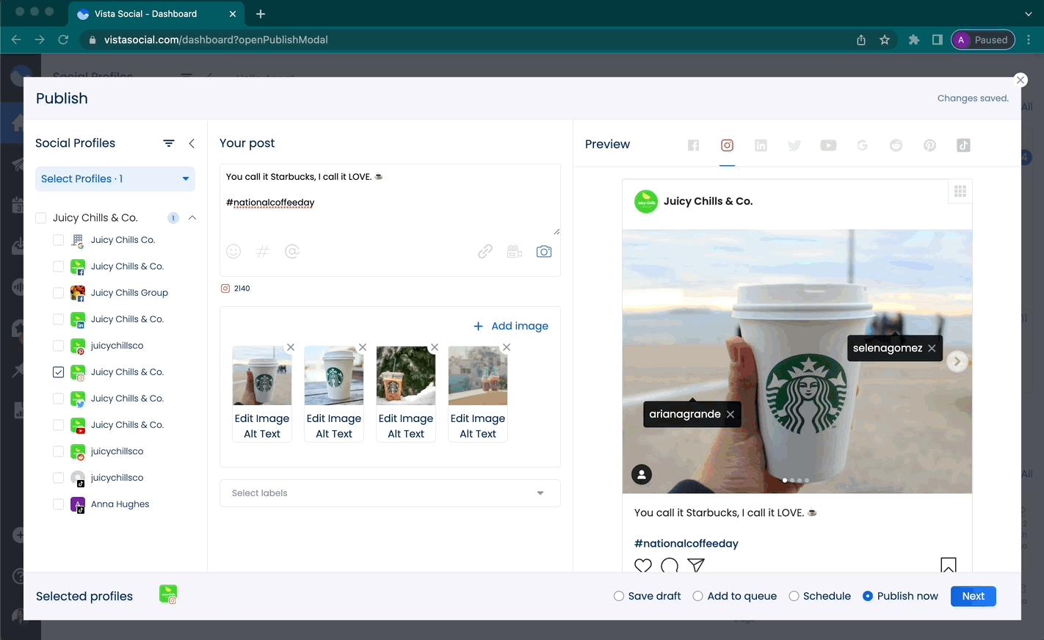Reload the browser page

click(x=63, y=40)
